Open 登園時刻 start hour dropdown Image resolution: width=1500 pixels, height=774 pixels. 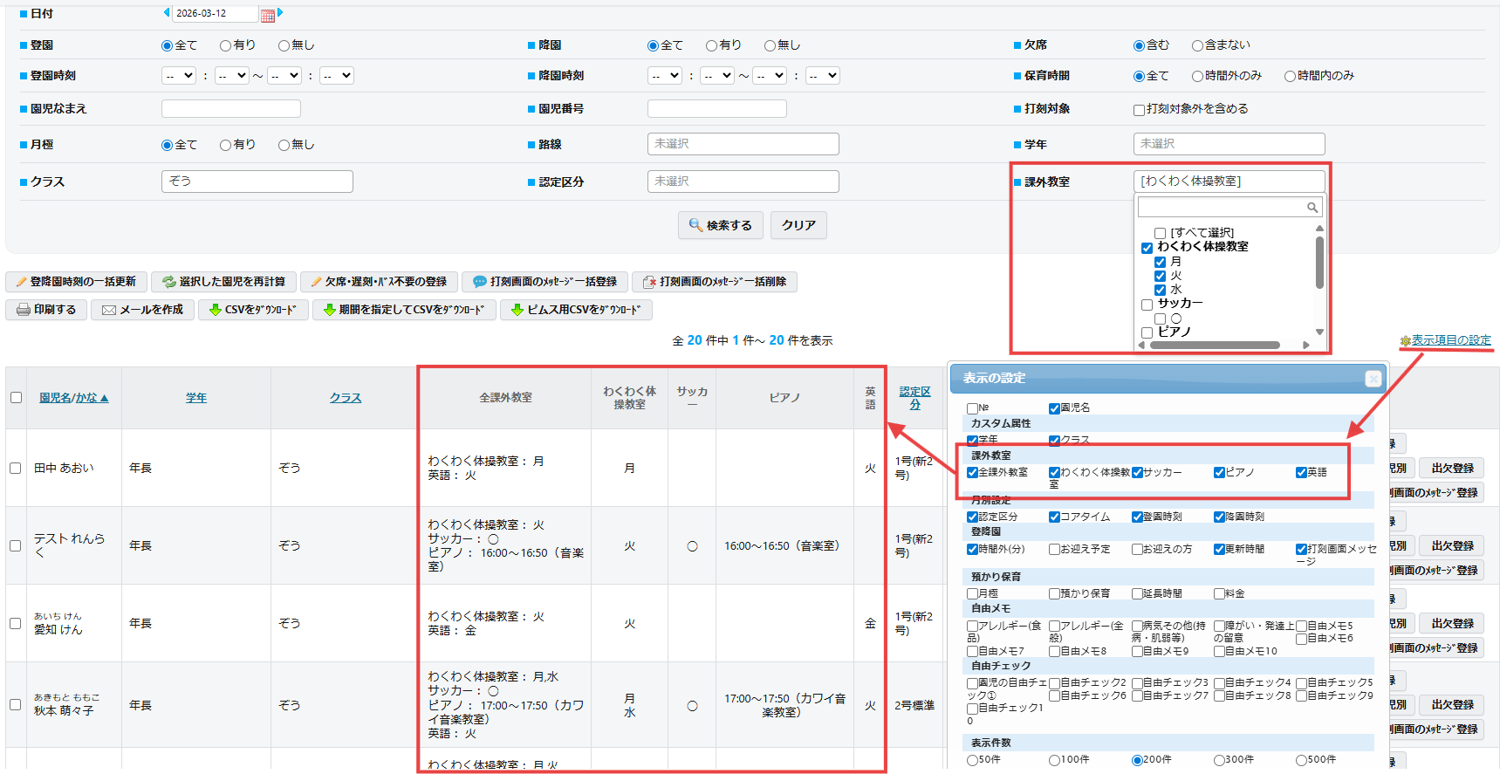[x=179, y=76]
